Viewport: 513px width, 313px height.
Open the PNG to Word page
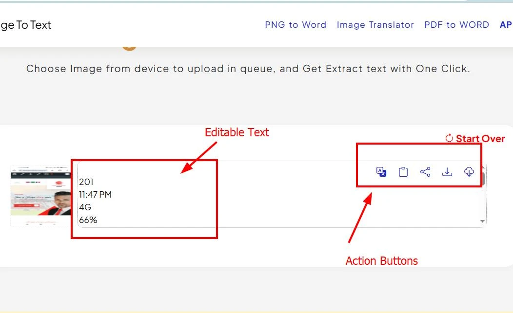pos(296,25)
